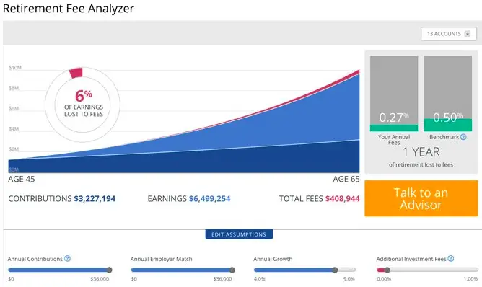Click the Edit Assumptions button
This screenshot has height=287, width=482.
click(x=239, y=234)
